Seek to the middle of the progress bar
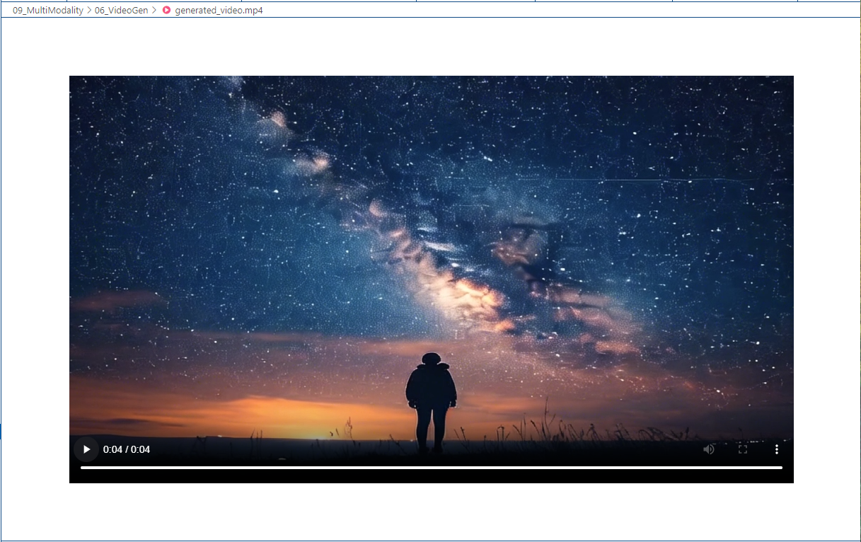Screen dimensions: 861x542 432,467
